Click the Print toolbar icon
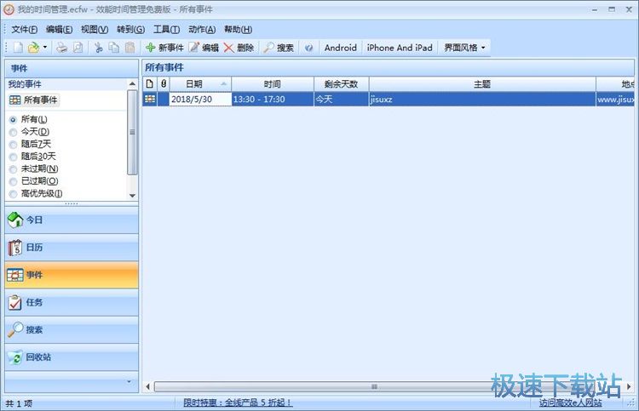 tap(62, 48)
